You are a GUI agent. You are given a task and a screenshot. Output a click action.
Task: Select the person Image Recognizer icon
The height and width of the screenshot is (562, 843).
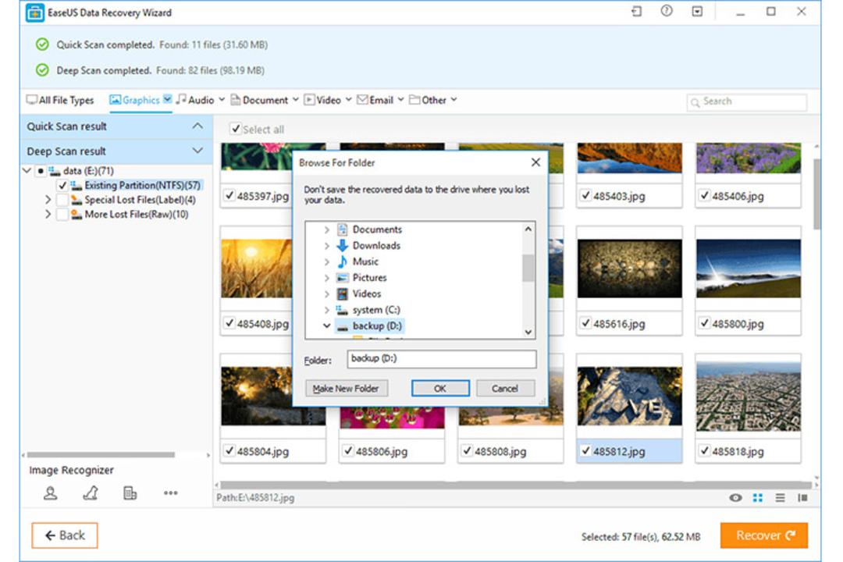tap(51, 493)
